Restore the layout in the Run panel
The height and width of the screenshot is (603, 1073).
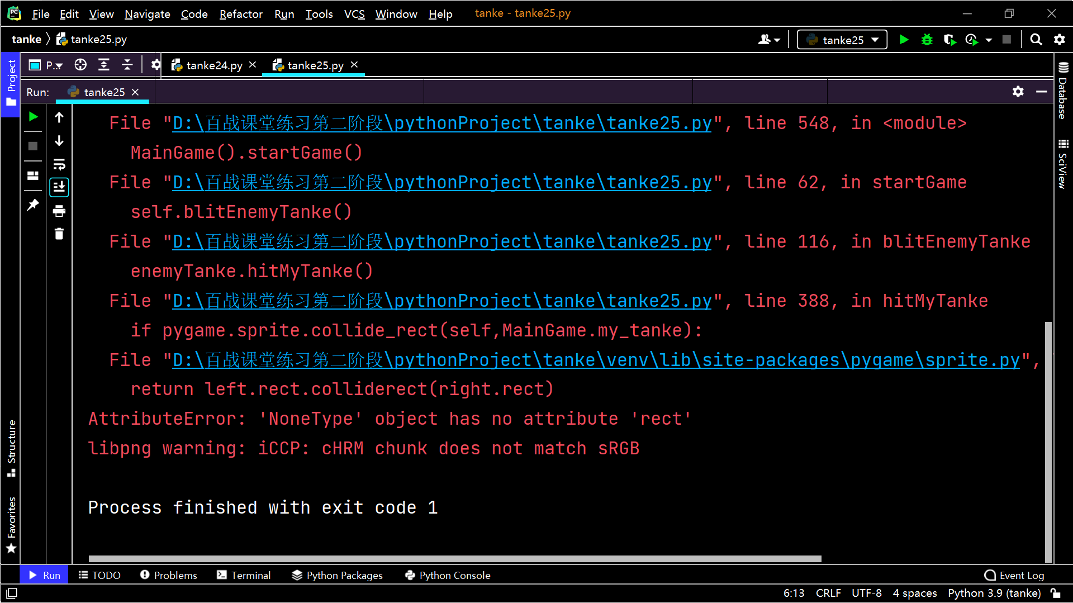(x=33, y=176)
